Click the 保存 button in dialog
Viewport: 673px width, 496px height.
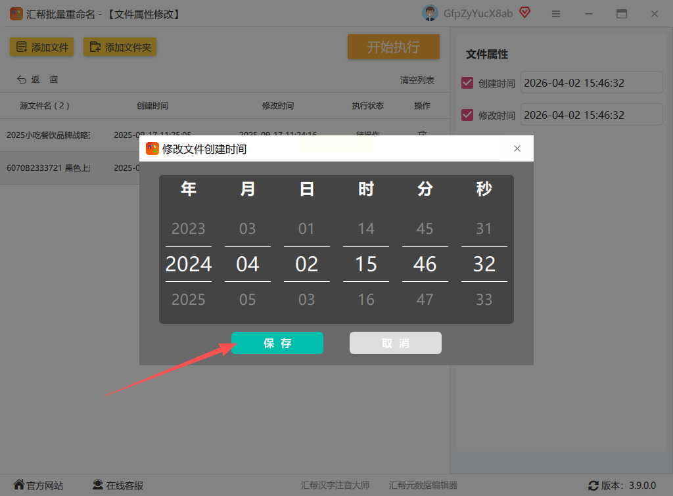click(x=277, y=343)
